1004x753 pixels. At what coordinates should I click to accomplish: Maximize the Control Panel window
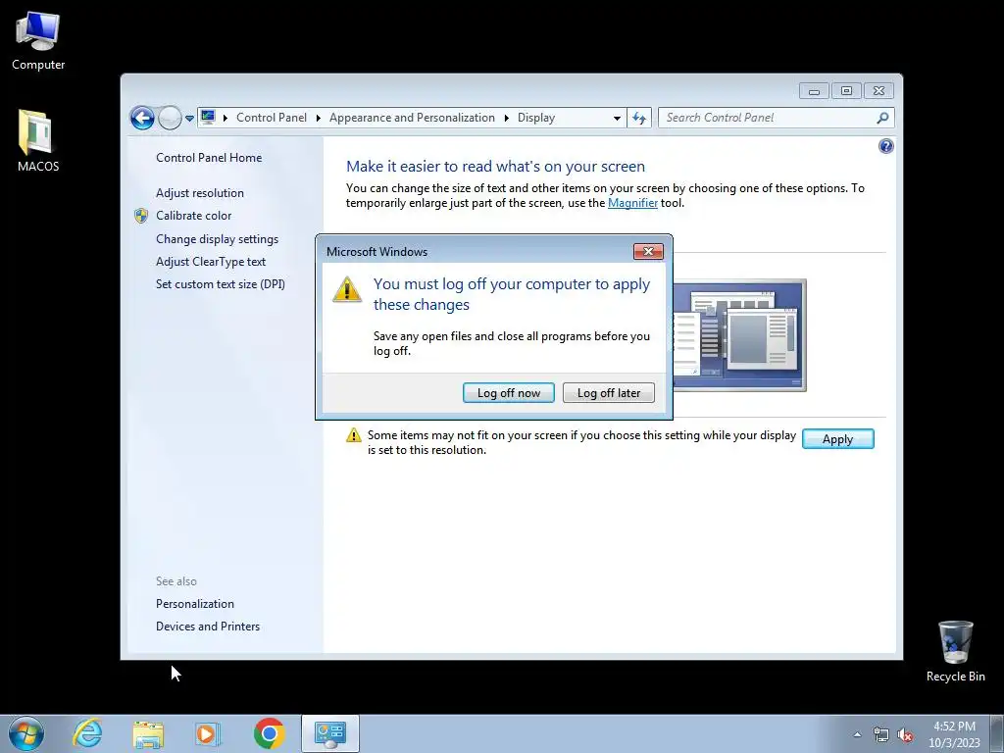tap(846, 91)
